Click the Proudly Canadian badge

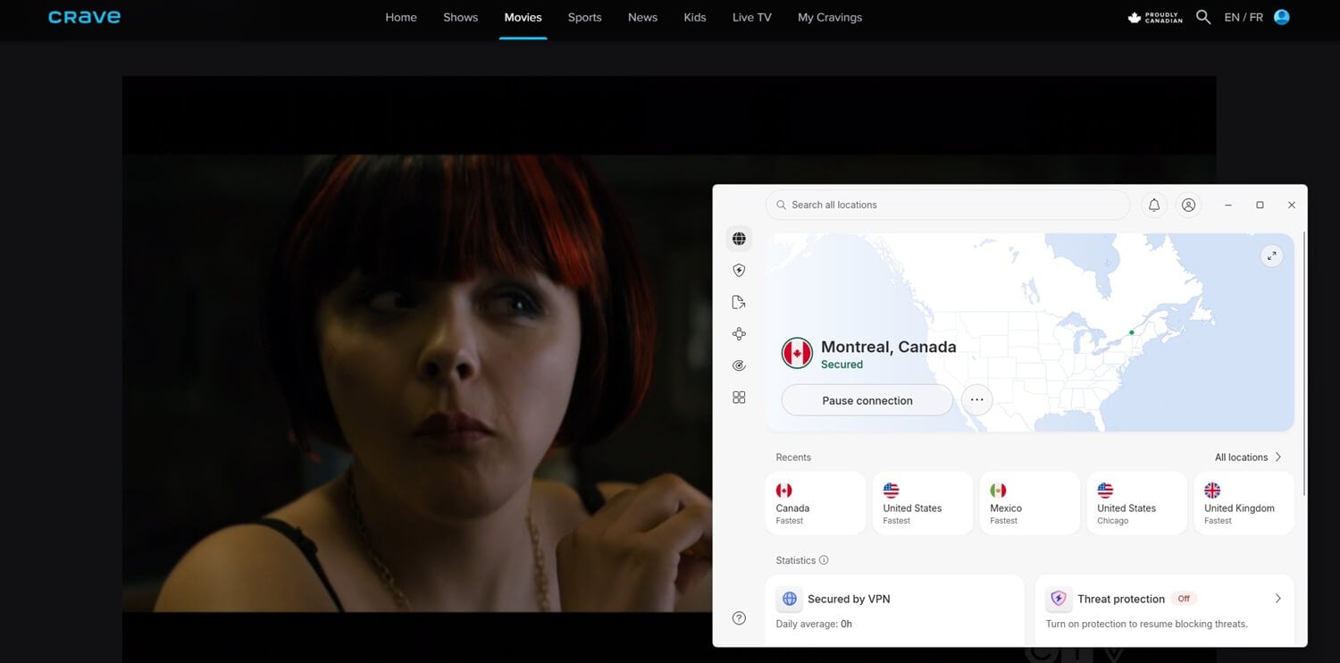(1155, 17)
